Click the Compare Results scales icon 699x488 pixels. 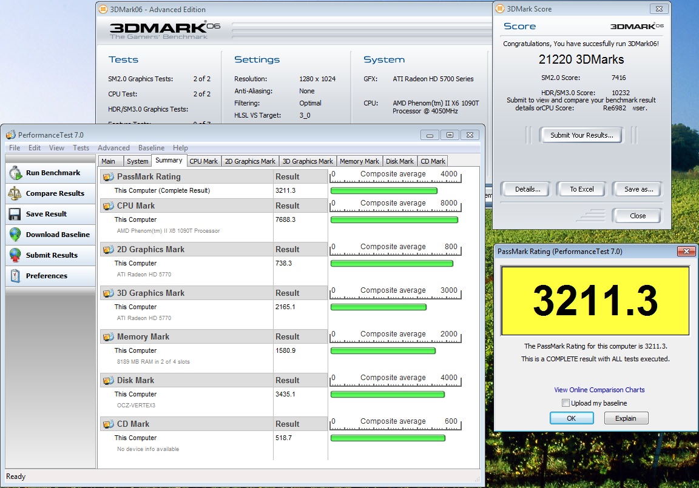click(x=15, y=193)
